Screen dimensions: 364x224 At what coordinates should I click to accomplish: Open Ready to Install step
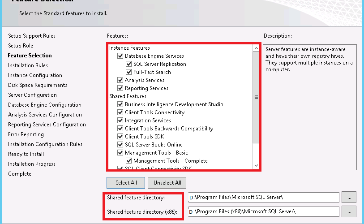(26, 154)
